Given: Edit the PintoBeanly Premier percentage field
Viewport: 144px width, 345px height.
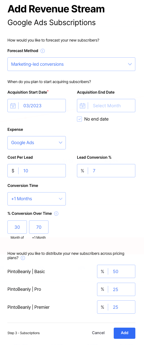Looking at the screenshot, I should click(116, 307).
